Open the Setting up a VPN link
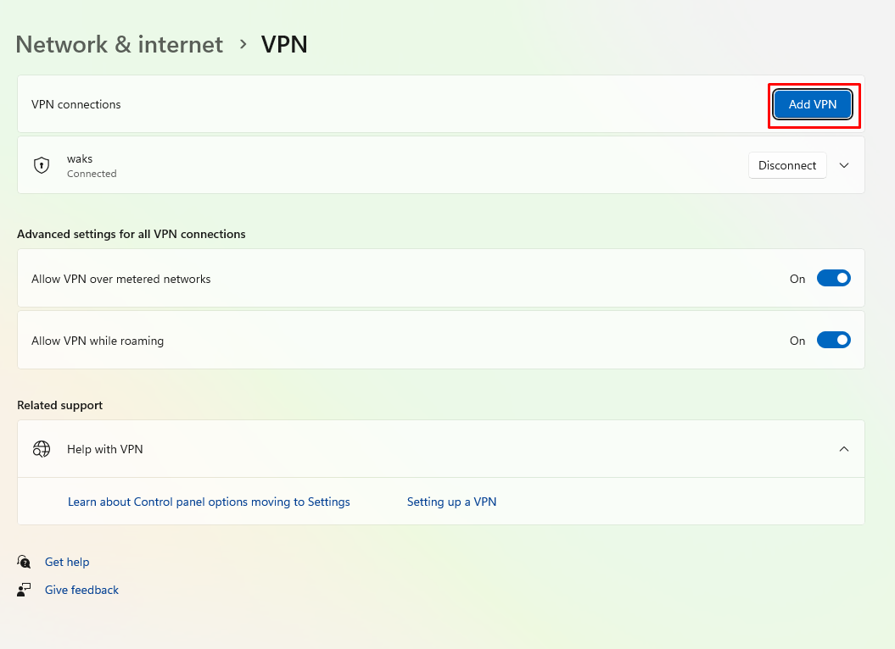Image resolution: width=895 pixels, height=649 pixels. 451,502
